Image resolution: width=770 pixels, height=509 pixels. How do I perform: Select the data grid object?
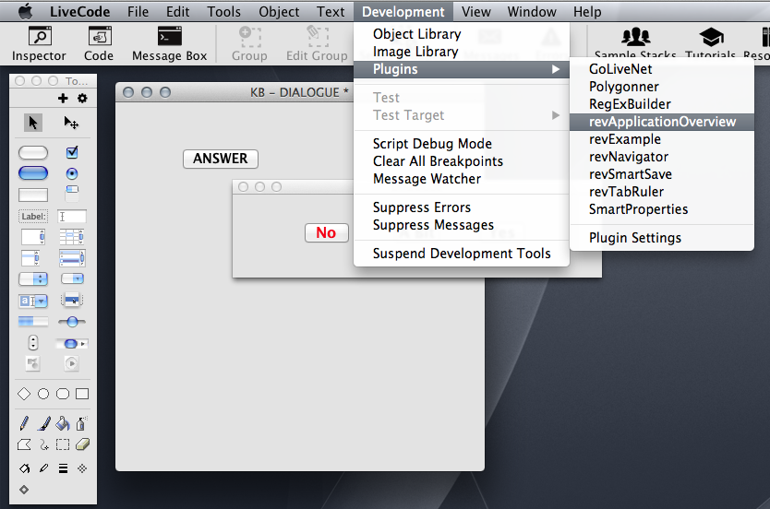[72, 258]
